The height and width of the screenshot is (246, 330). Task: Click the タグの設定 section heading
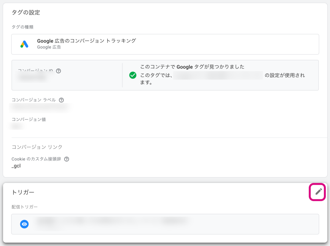point(26,12)
